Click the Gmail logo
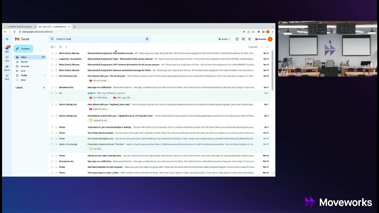Screen dimensions: 379x213 click(22, 39)
